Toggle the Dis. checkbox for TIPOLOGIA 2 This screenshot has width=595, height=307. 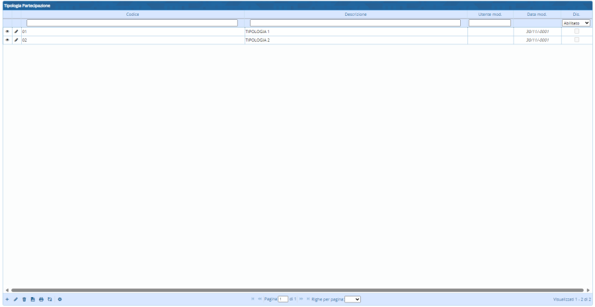576,40
